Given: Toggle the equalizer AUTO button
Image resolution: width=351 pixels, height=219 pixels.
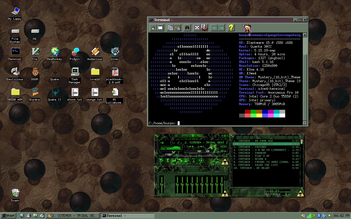Looking at the screenshot, I should coord(169,172).
